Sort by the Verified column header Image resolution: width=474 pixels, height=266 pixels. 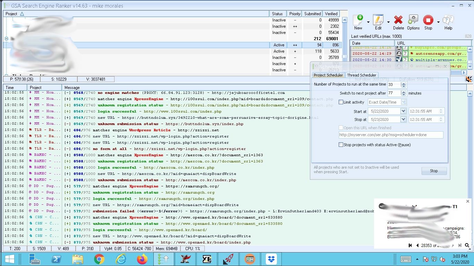[x=331, y=14]
